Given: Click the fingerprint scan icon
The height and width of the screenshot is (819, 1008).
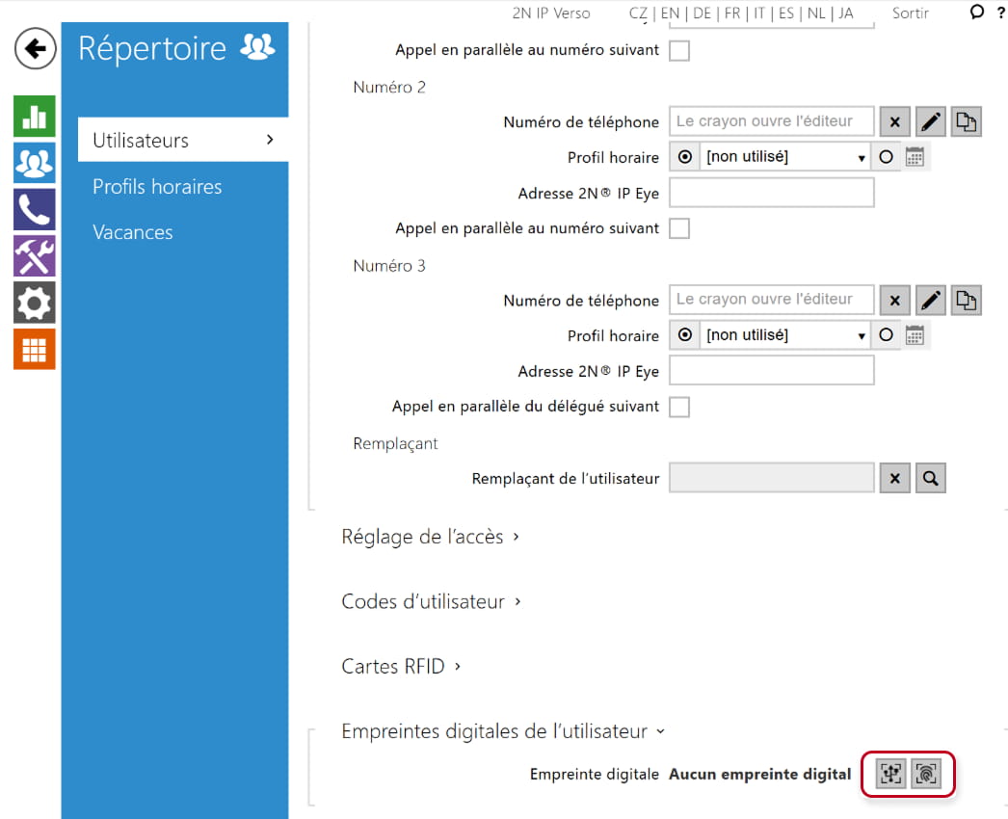Looking at the screenshot, I should click(x=926, y=774).
